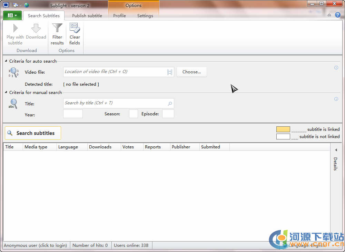Open the green application menu button

tap(12, 15)
